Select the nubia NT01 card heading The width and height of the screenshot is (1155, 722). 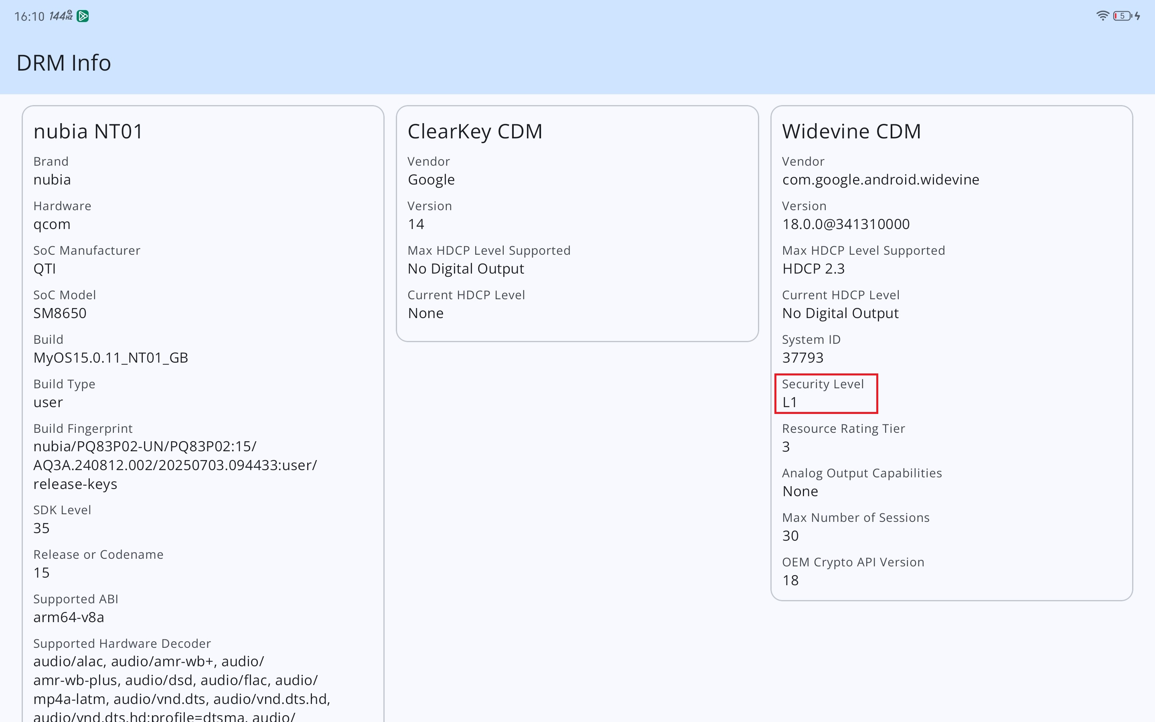[88, 131]
